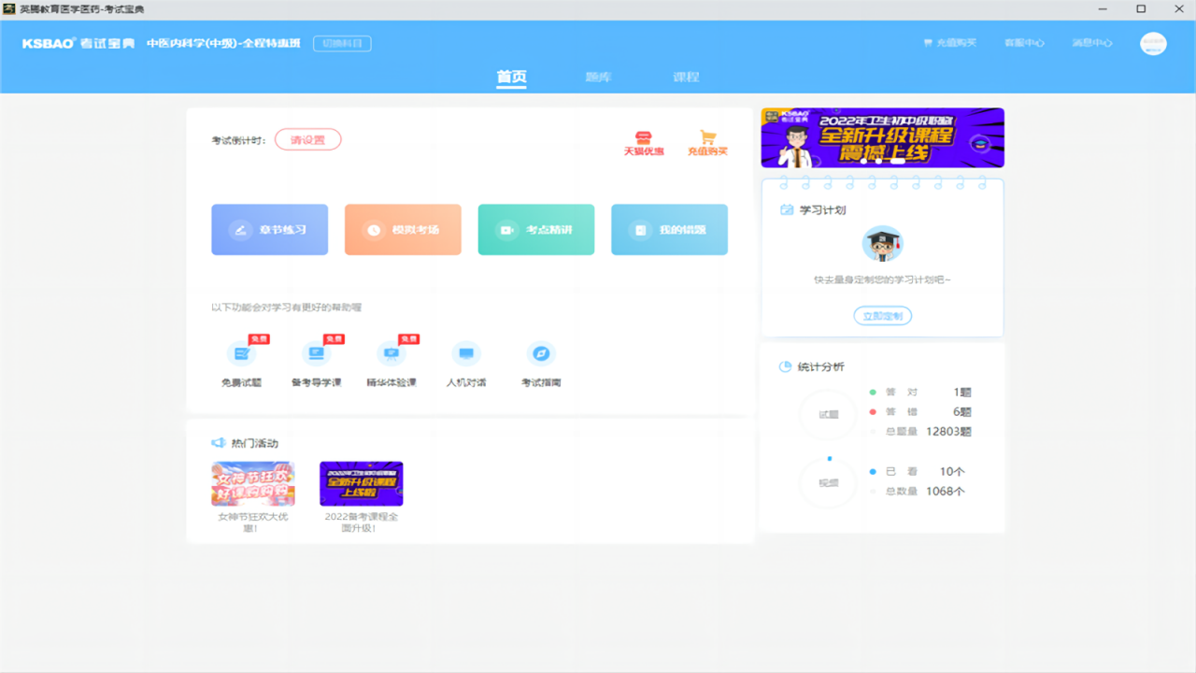This screenshot has height=673, width=1196.
Task: Open the 我的错题 wrong questions icon
Action: [669, 229]
